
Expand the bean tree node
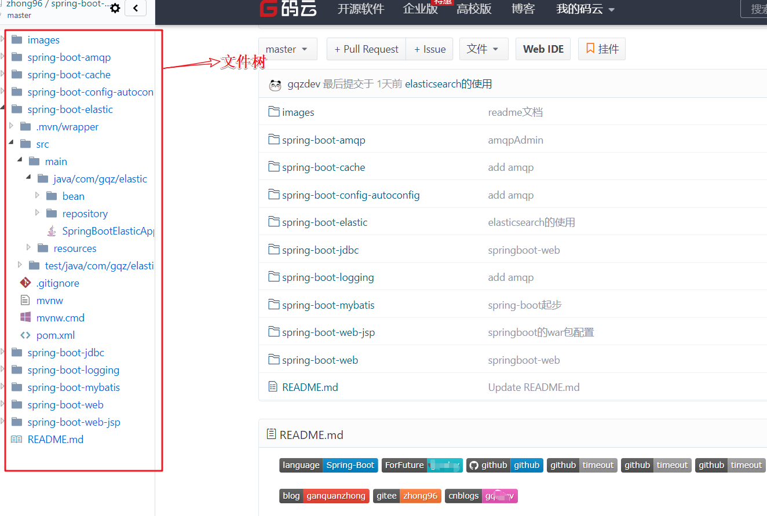coord(37,195)
